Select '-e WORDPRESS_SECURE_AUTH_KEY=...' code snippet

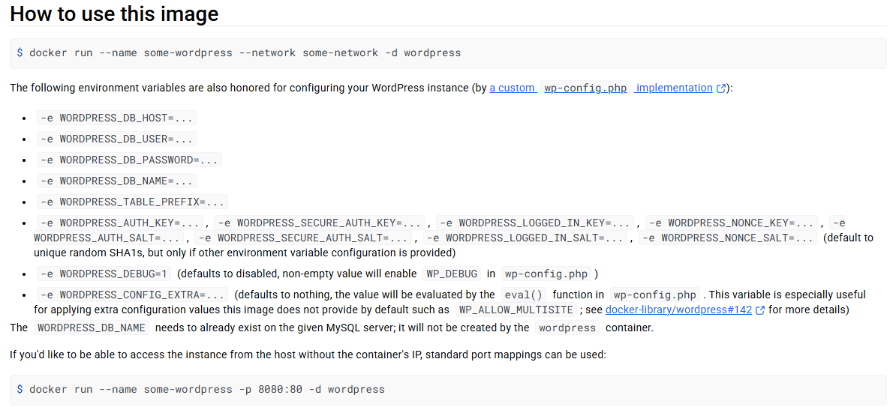(x=320, y=223)
